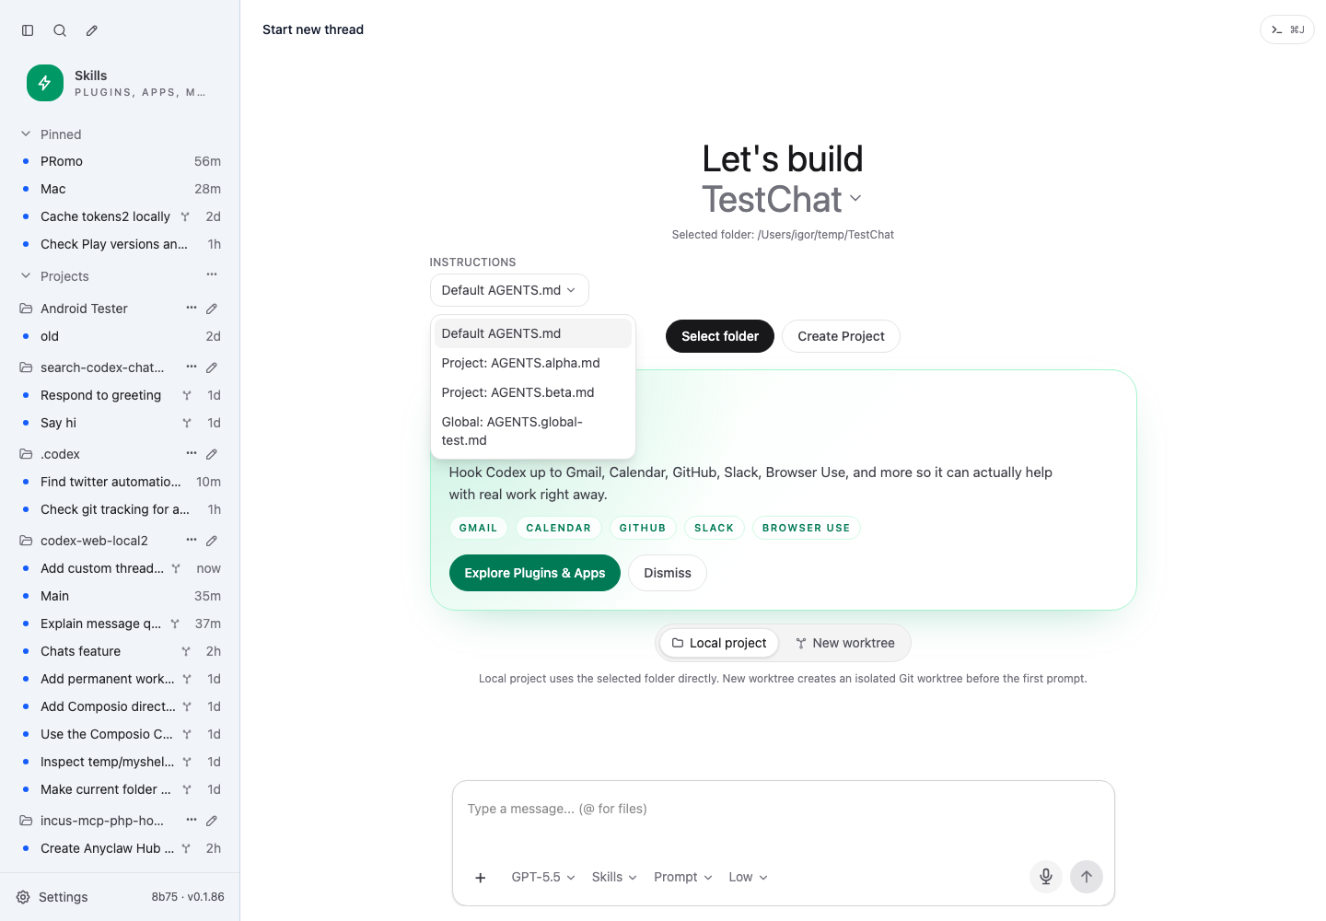Image resolution: width=1326 pixels, height=921 pixels.
Task: Open Create Anyclaw Hub thread
Action: pos(120,848)
